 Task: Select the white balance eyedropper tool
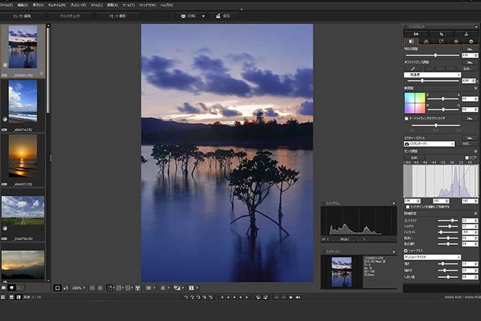(412, 68)
